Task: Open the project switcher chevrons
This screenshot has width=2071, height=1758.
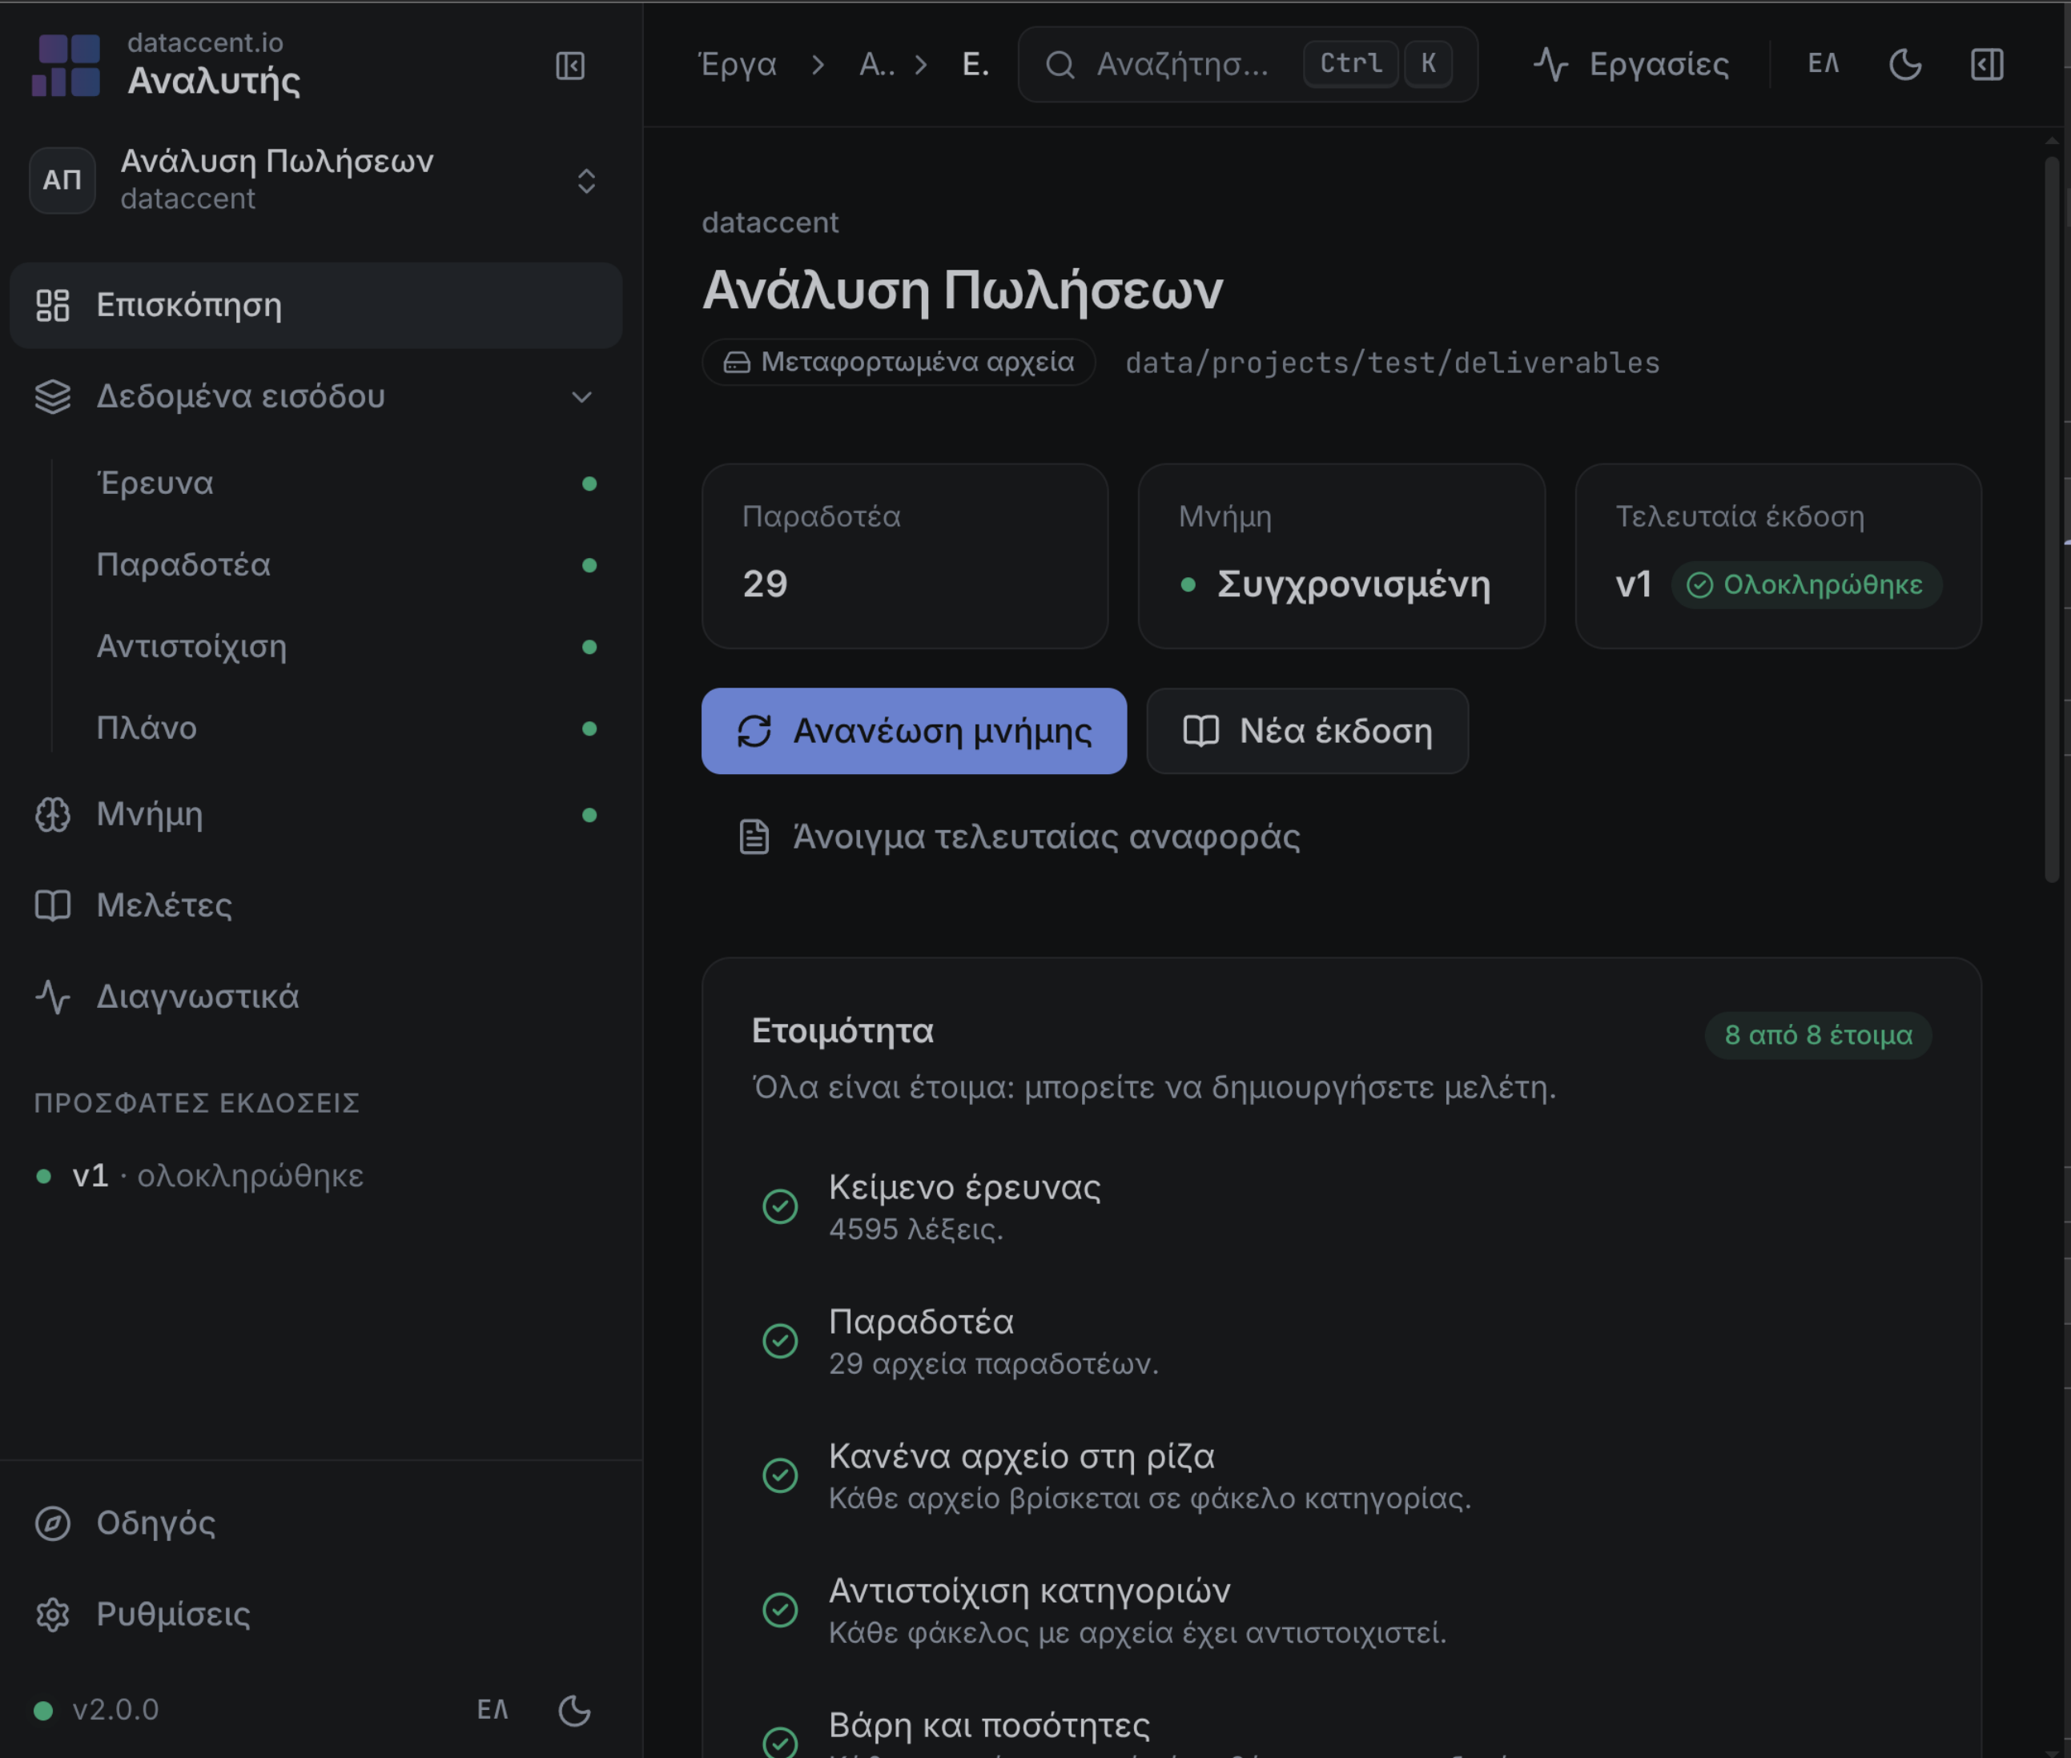Action: click(x=586, y=180)
